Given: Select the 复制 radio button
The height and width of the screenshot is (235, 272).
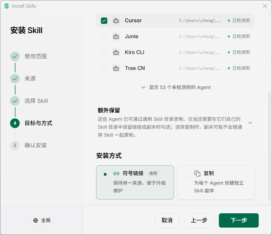Looking at the screenshot, I should coord(186,174).
